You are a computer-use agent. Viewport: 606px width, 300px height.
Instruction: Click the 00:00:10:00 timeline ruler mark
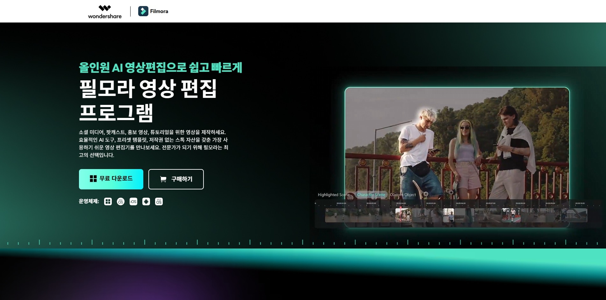580,203
